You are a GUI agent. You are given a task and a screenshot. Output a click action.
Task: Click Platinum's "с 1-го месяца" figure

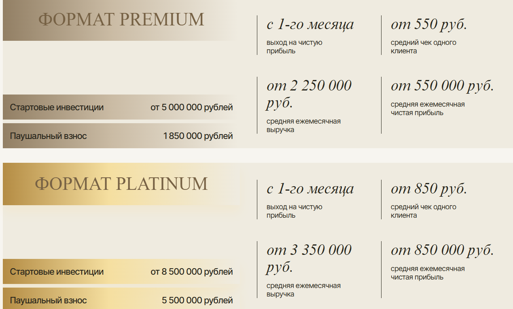click(x=310, y=189)
